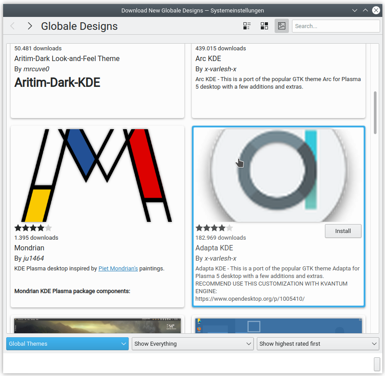Click the '50.481 downloads' text

pos(38,49)
